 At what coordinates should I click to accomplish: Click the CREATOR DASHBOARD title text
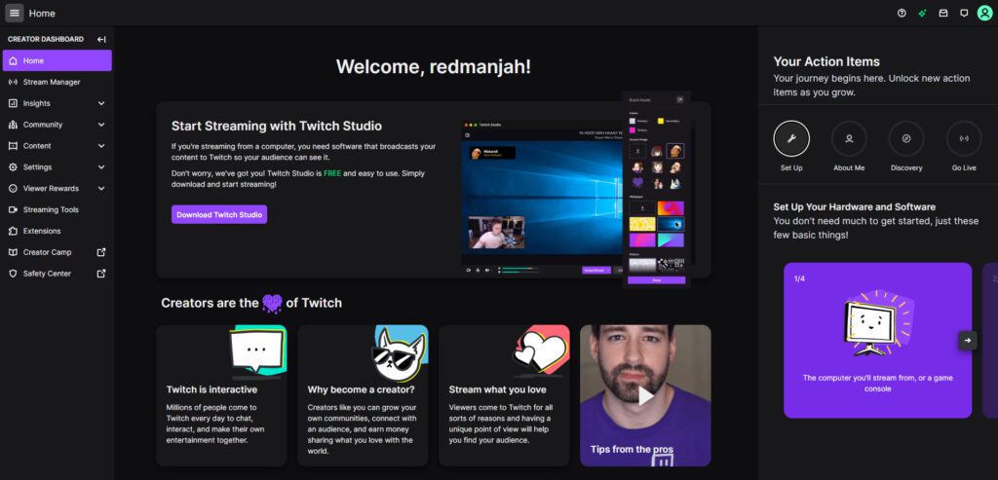tap(45, 39)
